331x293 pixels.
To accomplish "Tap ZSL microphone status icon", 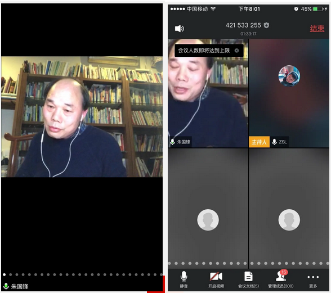I will click(274, 142).
